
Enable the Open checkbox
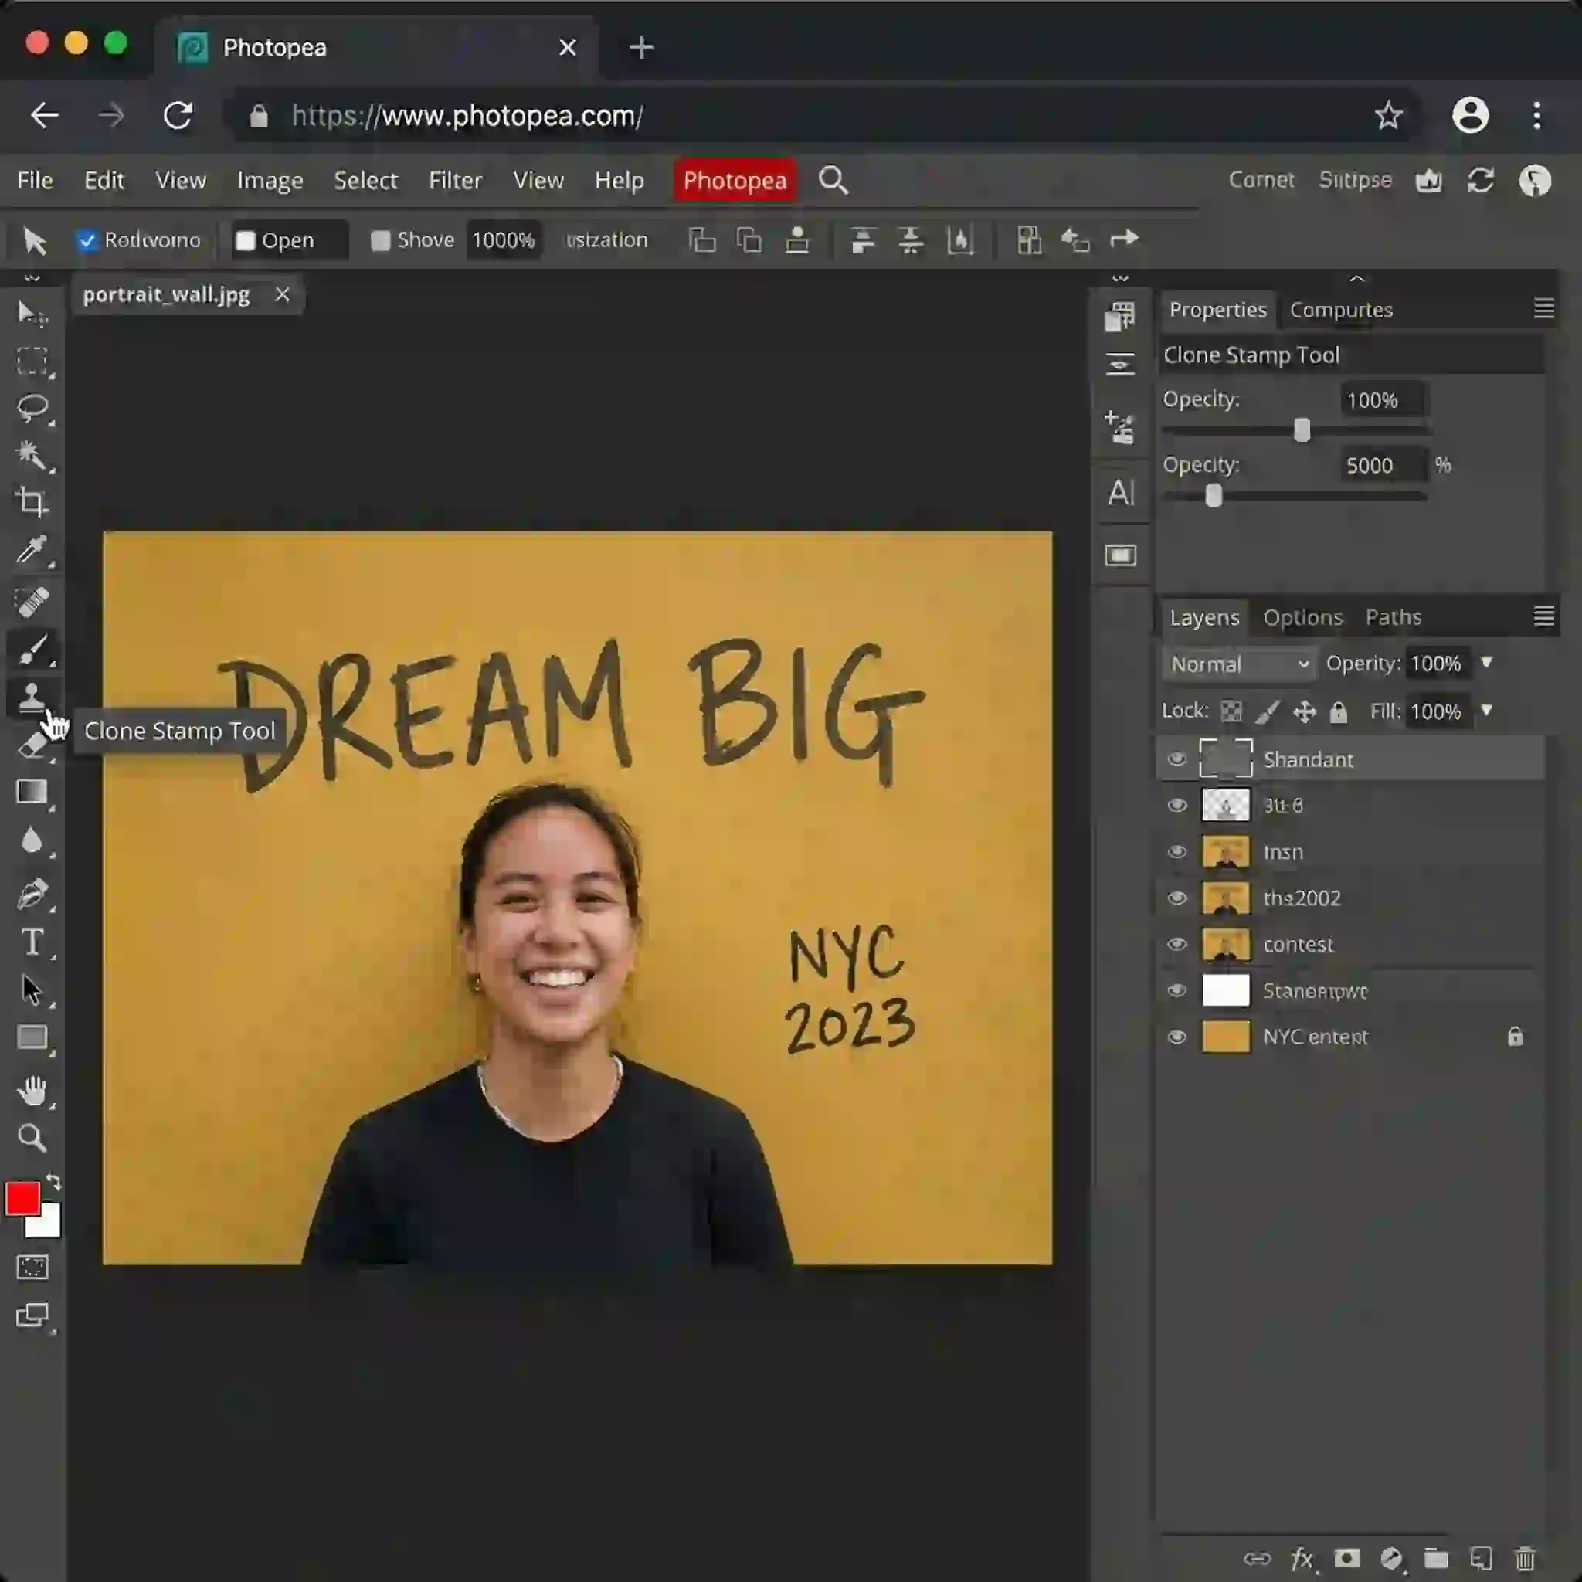245,241
